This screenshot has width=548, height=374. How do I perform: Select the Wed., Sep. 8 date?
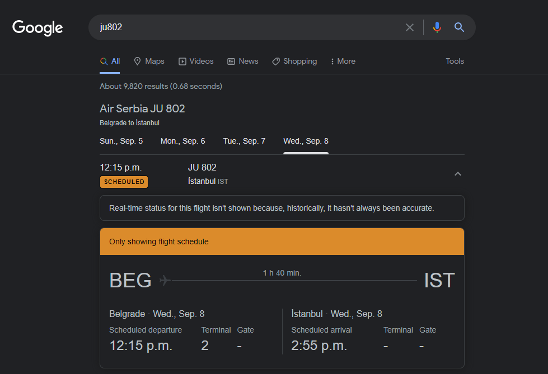(306, 141)
